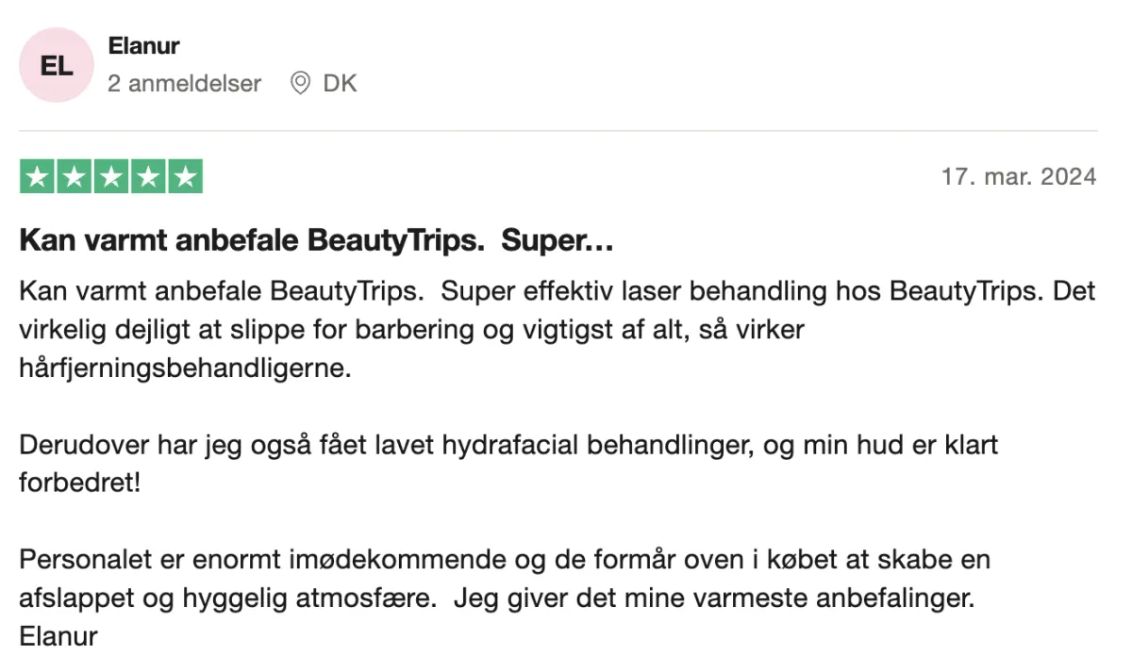
Task: Click the second green rating star
Action: tap(74, 177)
